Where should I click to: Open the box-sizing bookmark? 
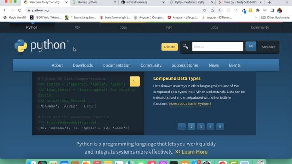[80, 17]
